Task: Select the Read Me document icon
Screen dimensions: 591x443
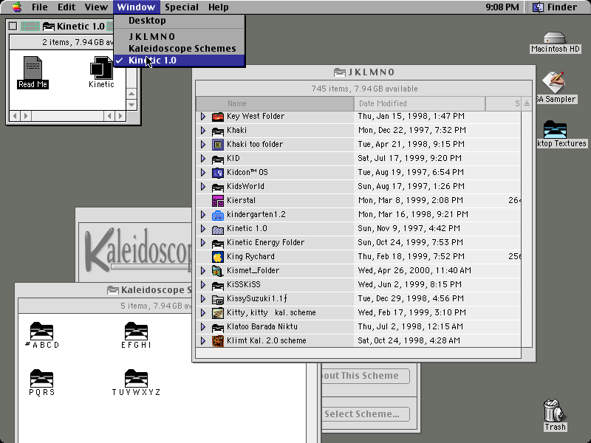Action: click(x=33, y=68)
